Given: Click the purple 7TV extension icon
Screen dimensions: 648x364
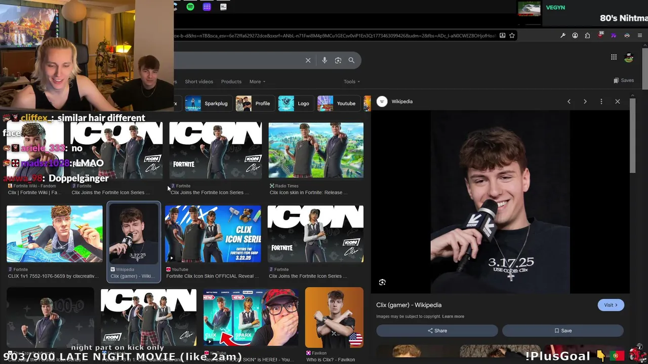Looking at the screenshot, I should [614, 35].
